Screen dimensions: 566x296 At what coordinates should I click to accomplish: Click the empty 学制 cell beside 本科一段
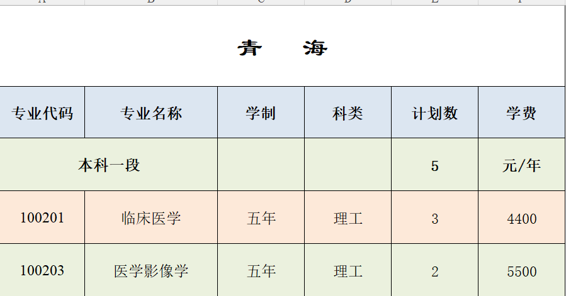pyautogui.click(x=261, y=165)
